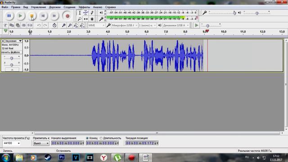Collapse the track with the bottom arrow button
288x162 pixels.
(x=12, y=70)
